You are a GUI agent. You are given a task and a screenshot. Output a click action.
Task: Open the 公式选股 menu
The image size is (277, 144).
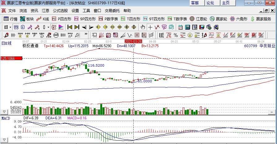pos(60,11)
